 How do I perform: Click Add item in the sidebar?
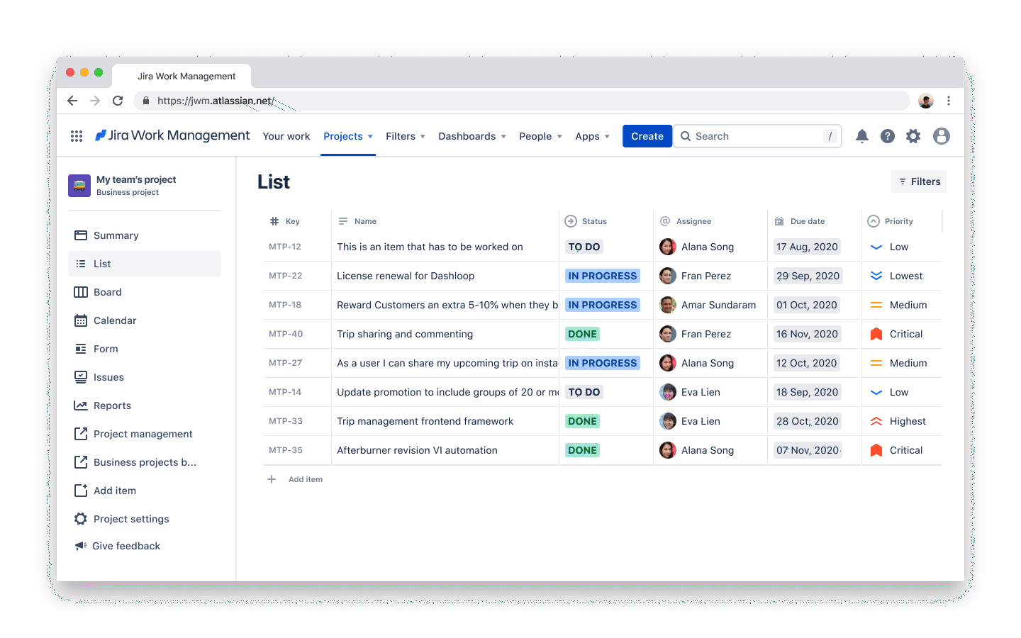pyautogui.click(x=145, y=491)
